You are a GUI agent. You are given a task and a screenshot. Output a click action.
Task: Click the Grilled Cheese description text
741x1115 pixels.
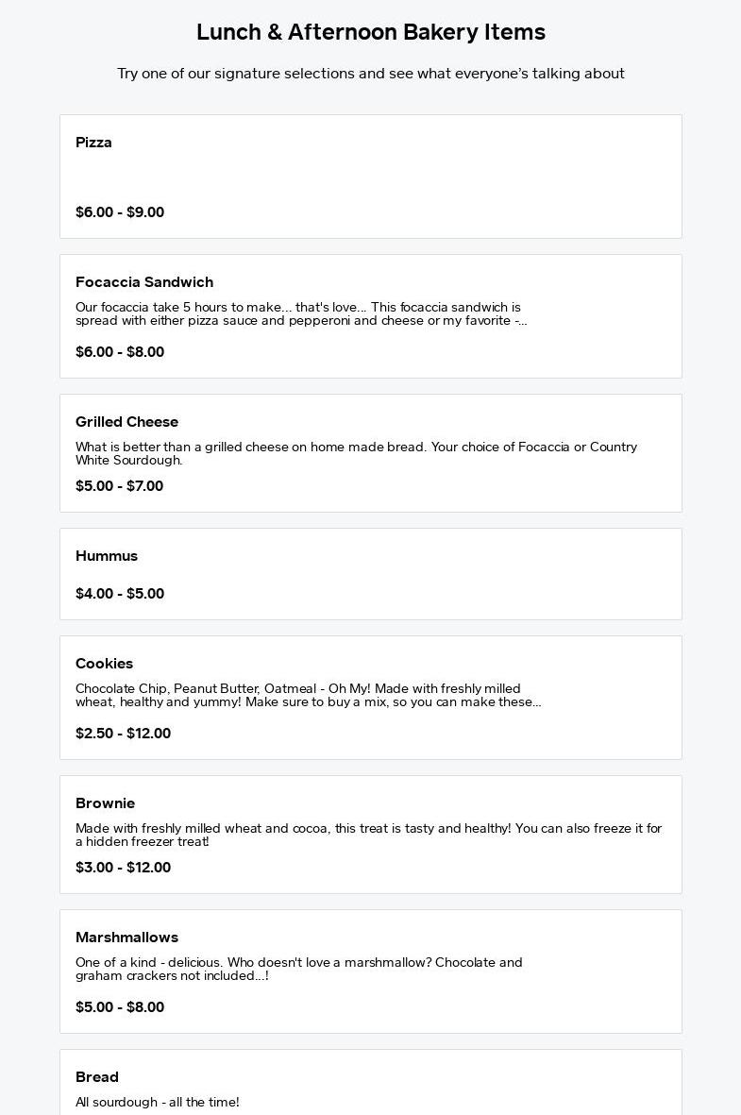tap(356, 453)
